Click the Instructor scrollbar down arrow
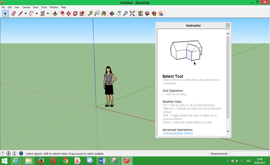 (228, 131)
